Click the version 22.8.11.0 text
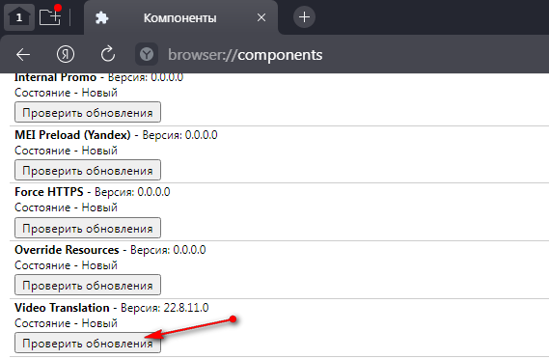The image size is (549, 359). point(186,308)
